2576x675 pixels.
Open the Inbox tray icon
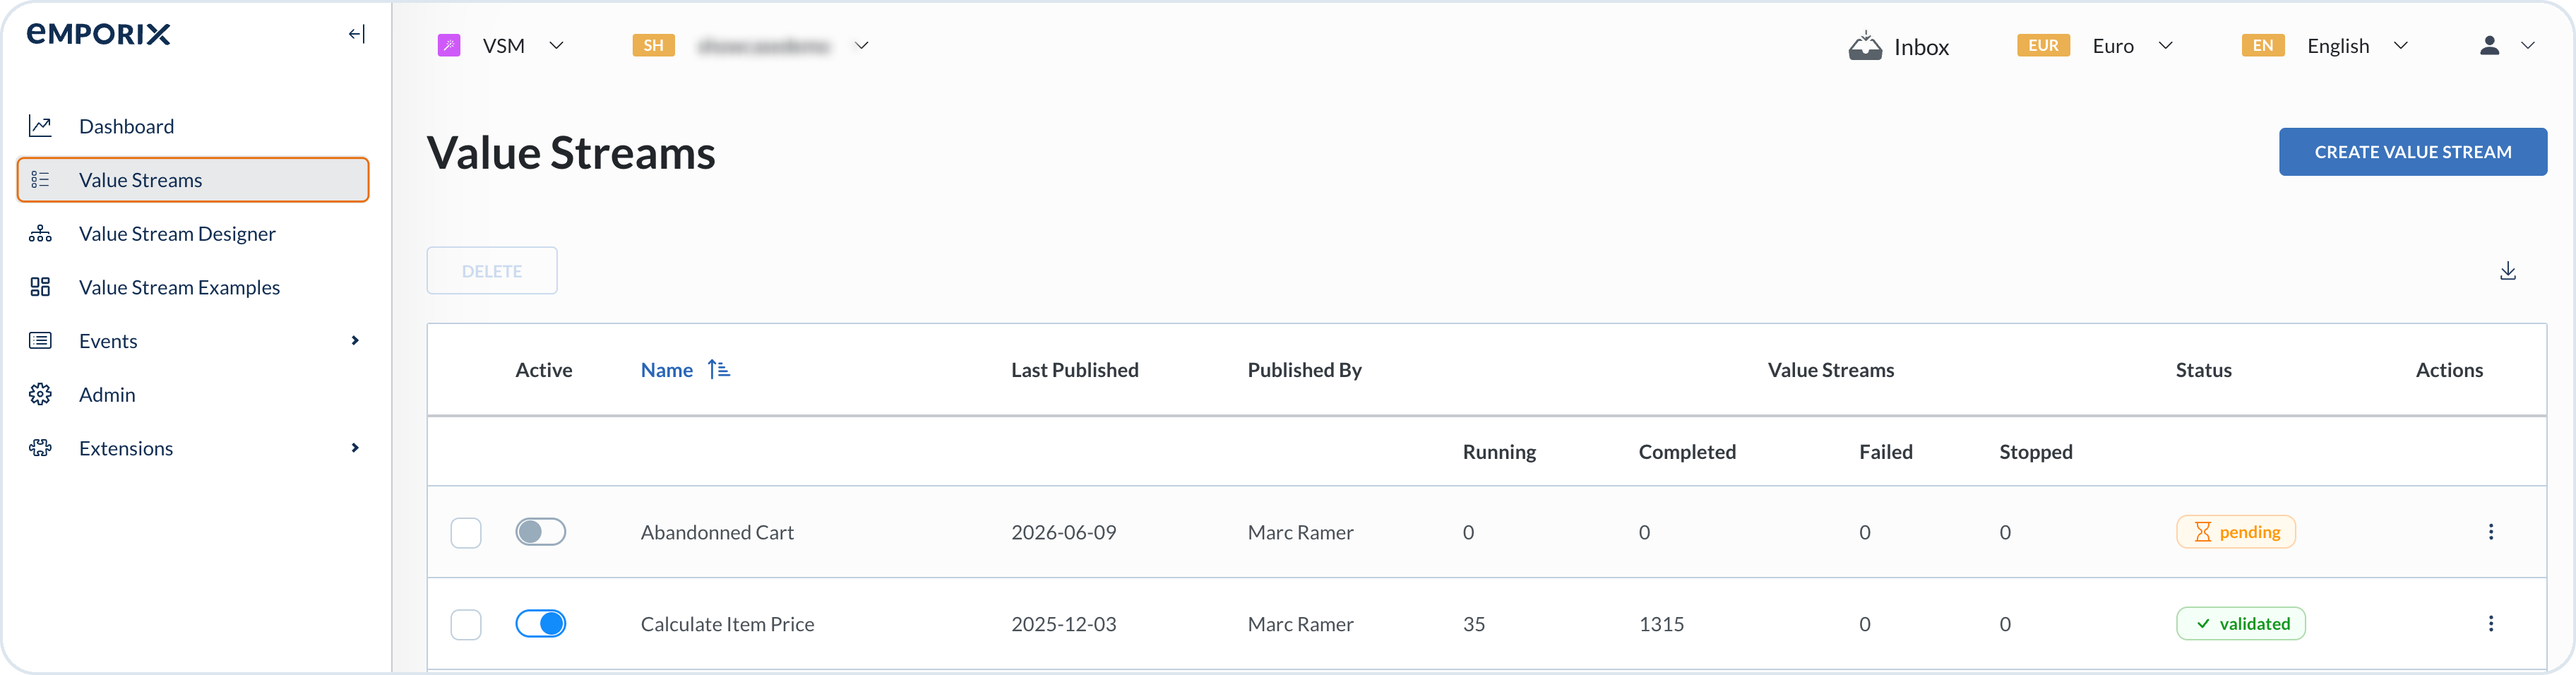click(1865, 46)
